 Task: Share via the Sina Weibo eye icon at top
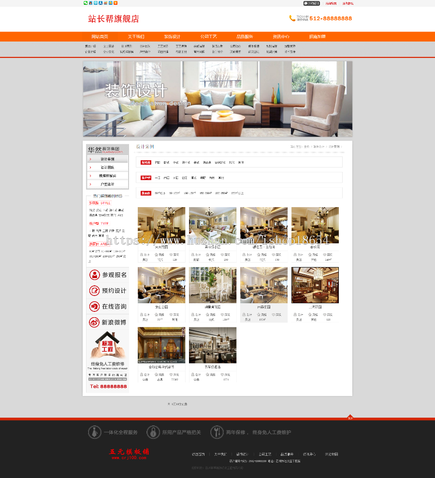click(x=105, y=3)
